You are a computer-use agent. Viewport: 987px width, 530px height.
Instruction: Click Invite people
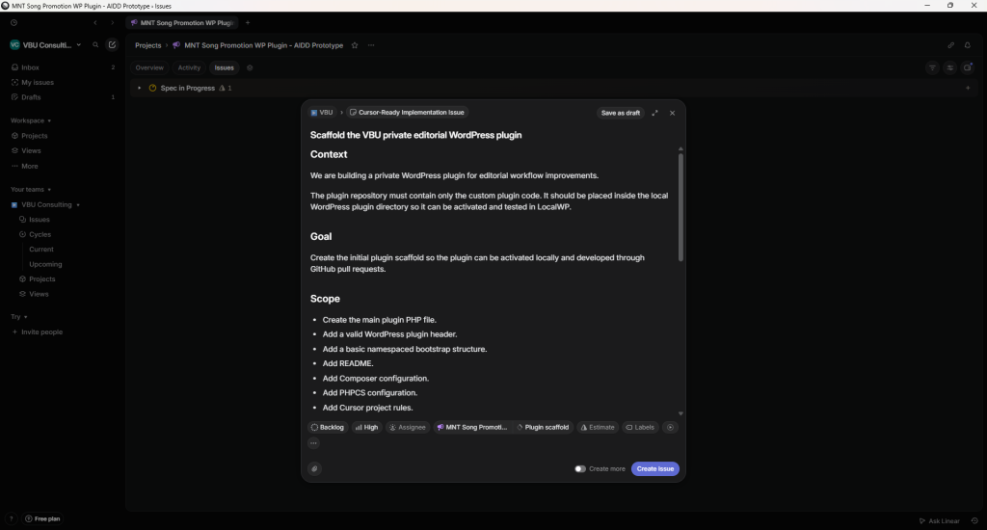pos(38,332)
